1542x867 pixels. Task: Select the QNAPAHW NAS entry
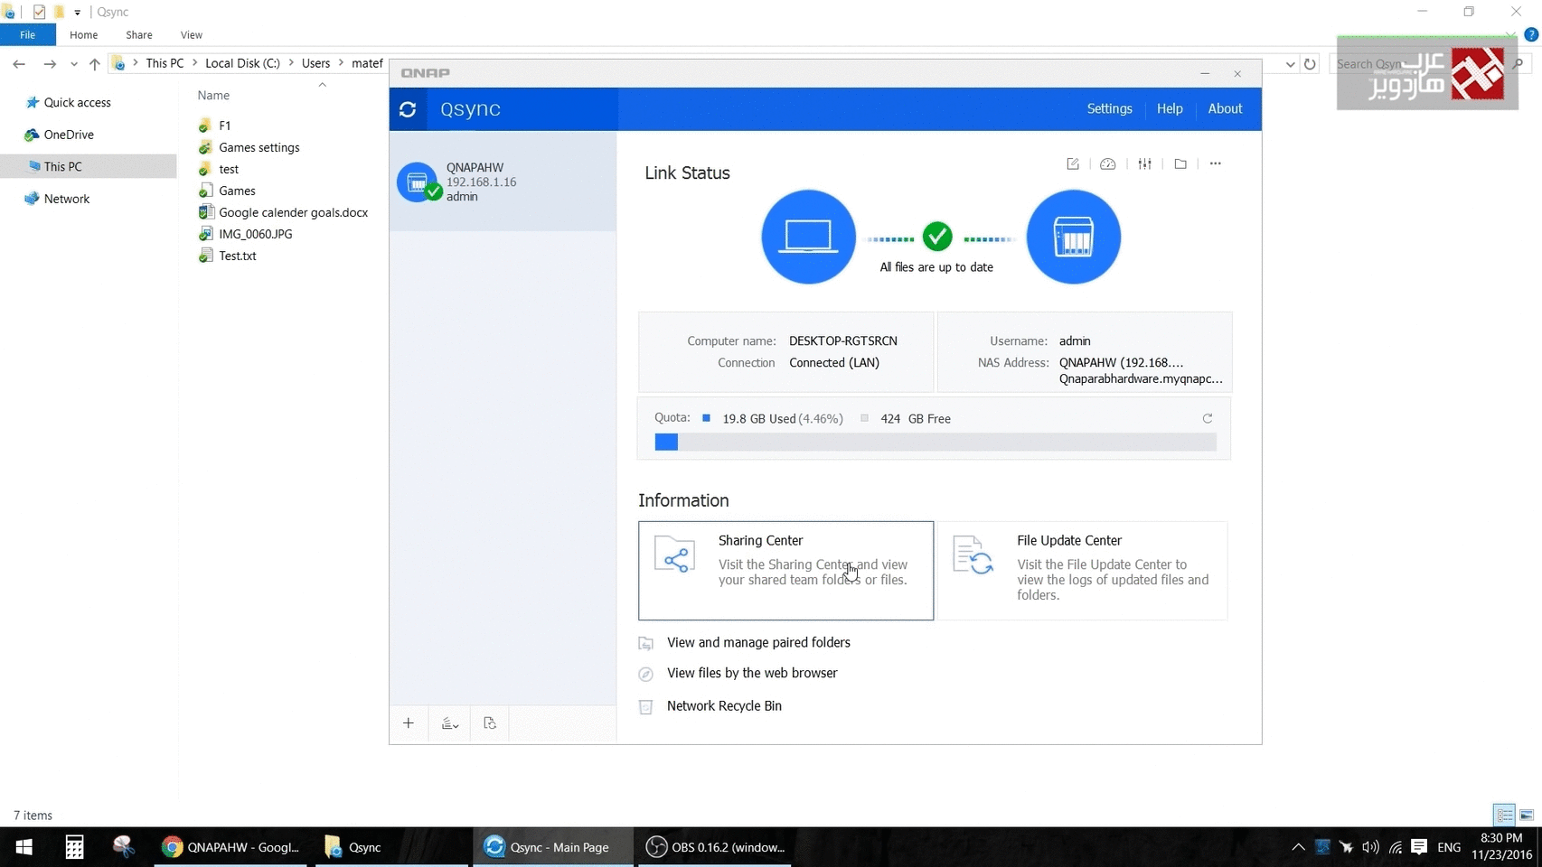[503, 182]
